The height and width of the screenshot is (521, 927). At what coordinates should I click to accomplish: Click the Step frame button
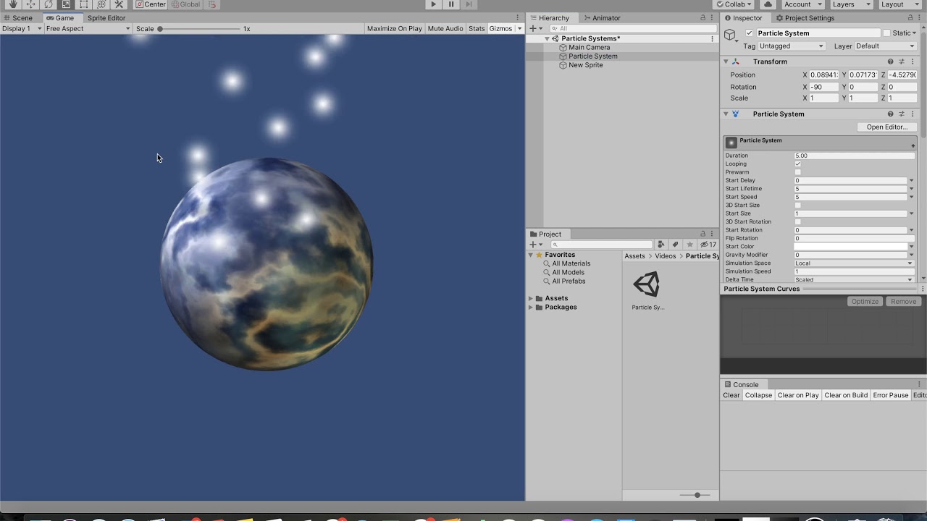pos(469,4)
